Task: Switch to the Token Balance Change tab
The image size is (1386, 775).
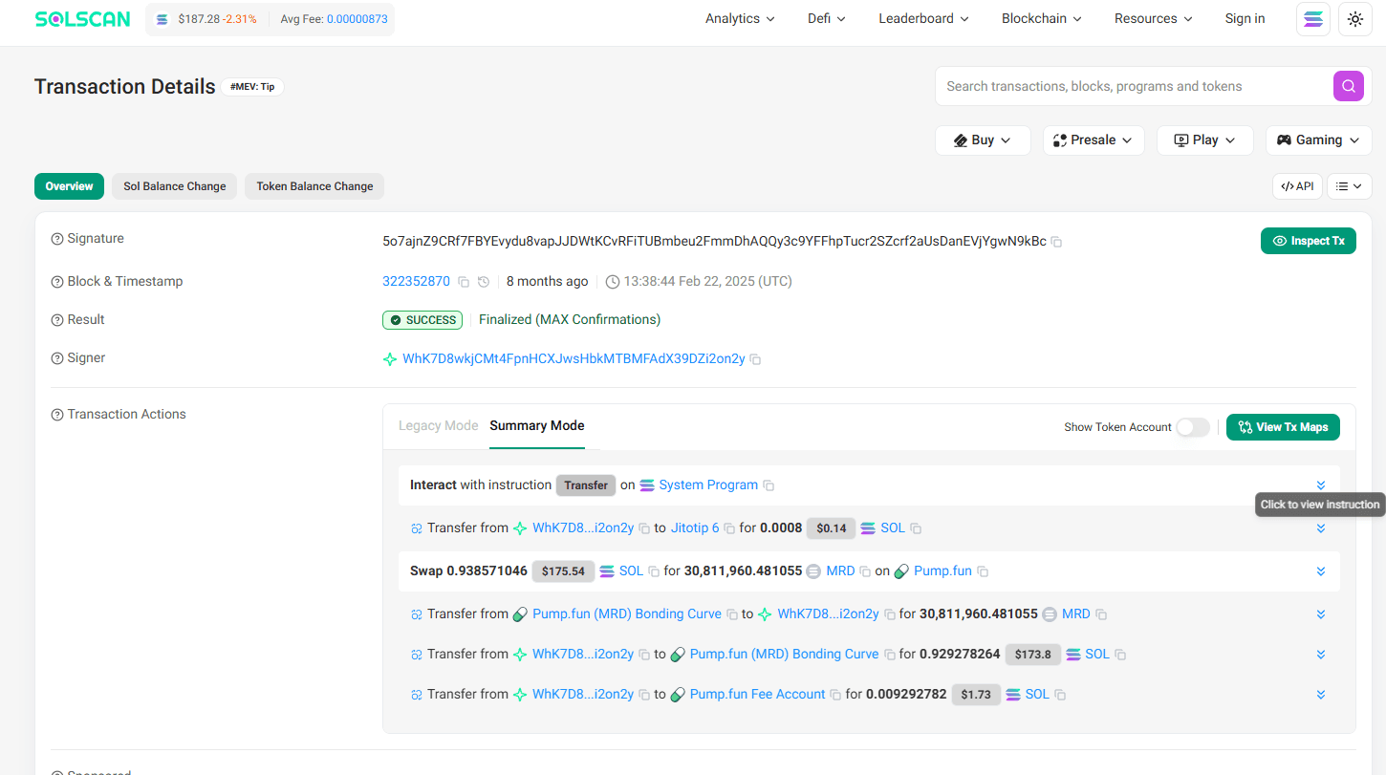Action: click(x=314, y=186)
